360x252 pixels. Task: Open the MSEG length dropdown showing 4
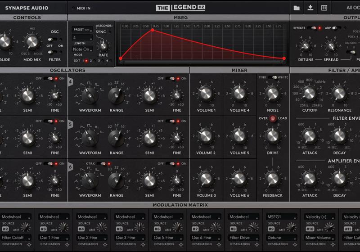pyautogui.click(x=82, y=38)
